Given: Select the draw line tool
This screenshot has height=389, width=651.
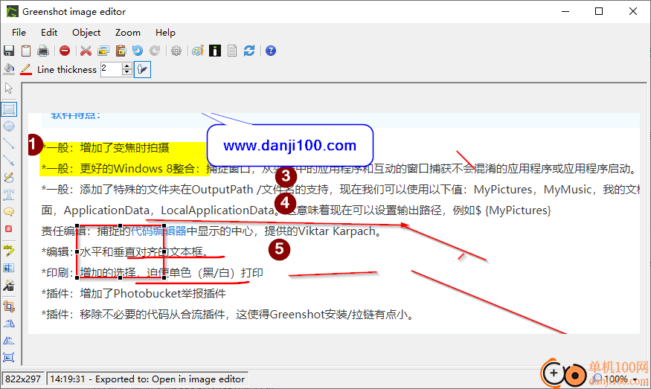Looking at the screenshot, I should coord(9,144).
